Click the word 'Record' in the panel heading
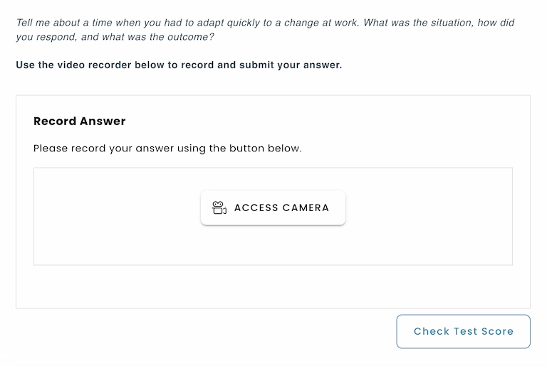This screenshot has height=366, width=547. [x=54, y=122]
